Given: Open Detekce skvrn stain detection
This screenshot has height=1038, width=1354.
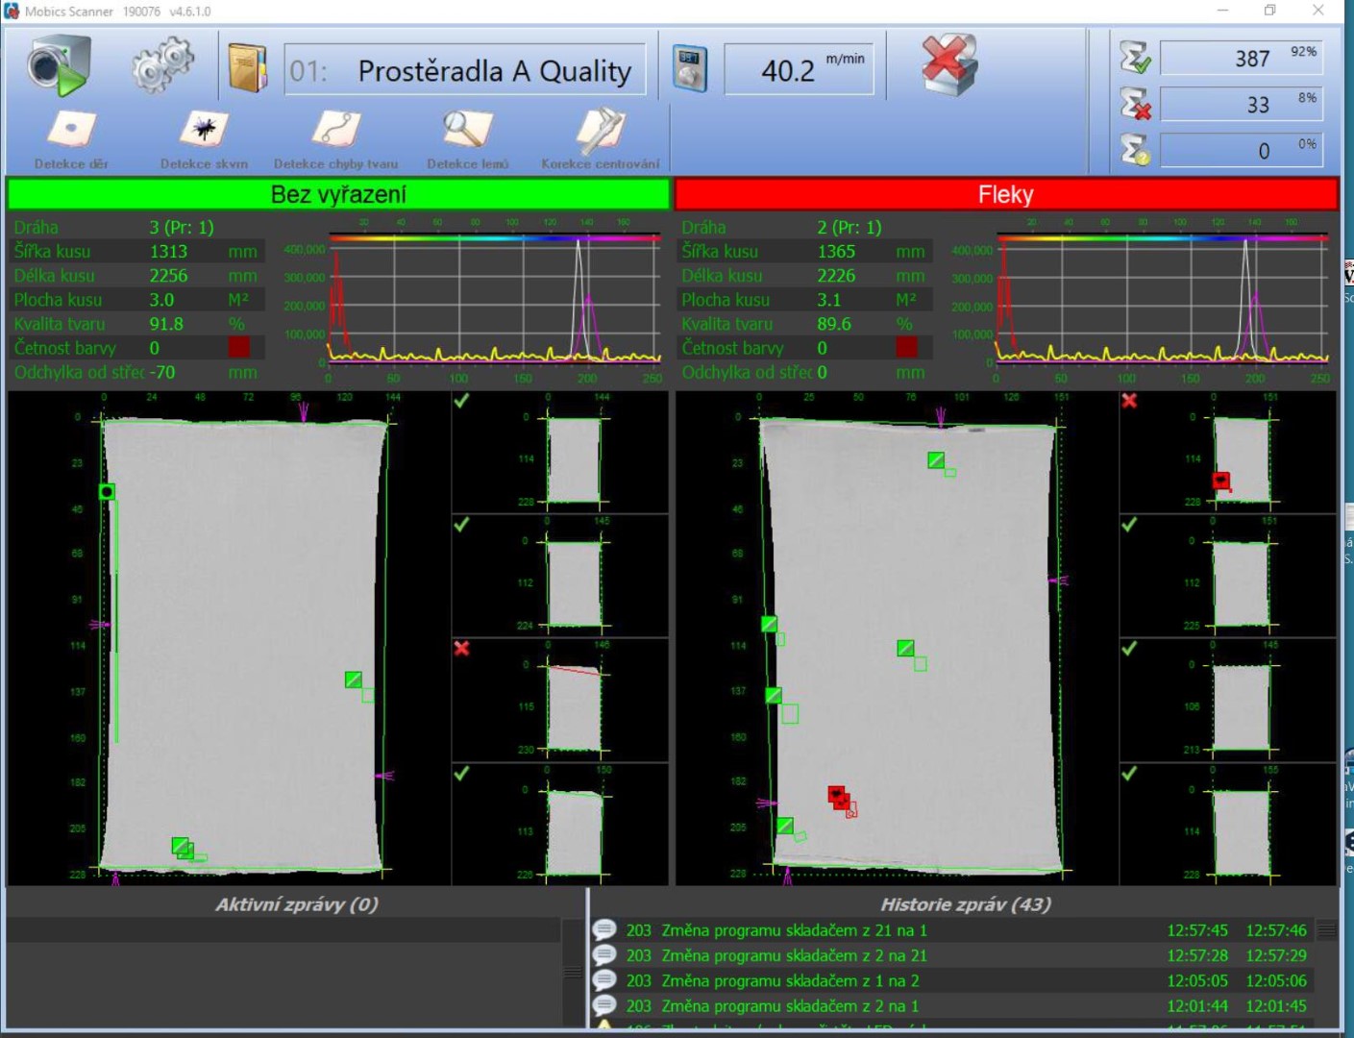Looking at the screenshot, I should pyautogui.click(x=204, y=140).
